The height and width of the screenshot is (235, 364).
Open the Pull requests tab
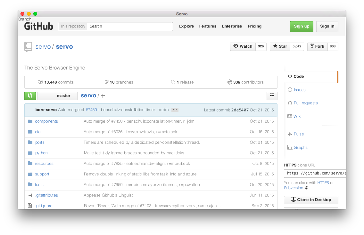305,103
